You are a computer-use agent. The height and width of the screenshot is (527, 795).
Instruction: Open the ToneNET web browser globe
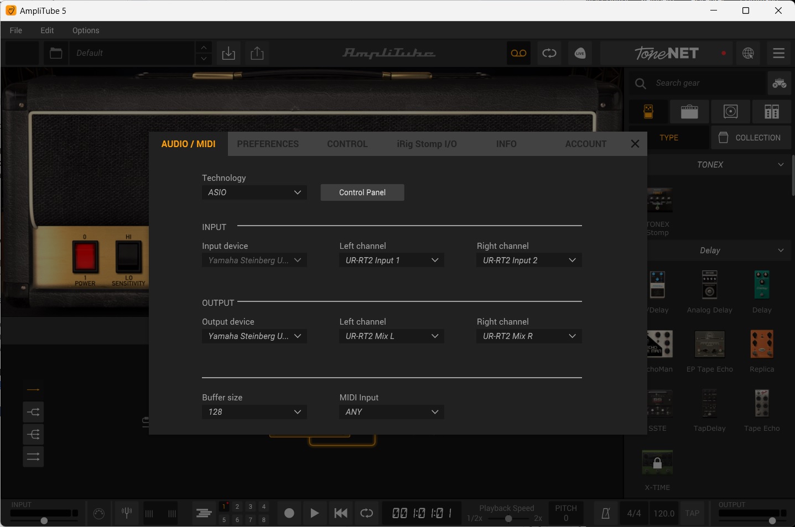(748, 53)
